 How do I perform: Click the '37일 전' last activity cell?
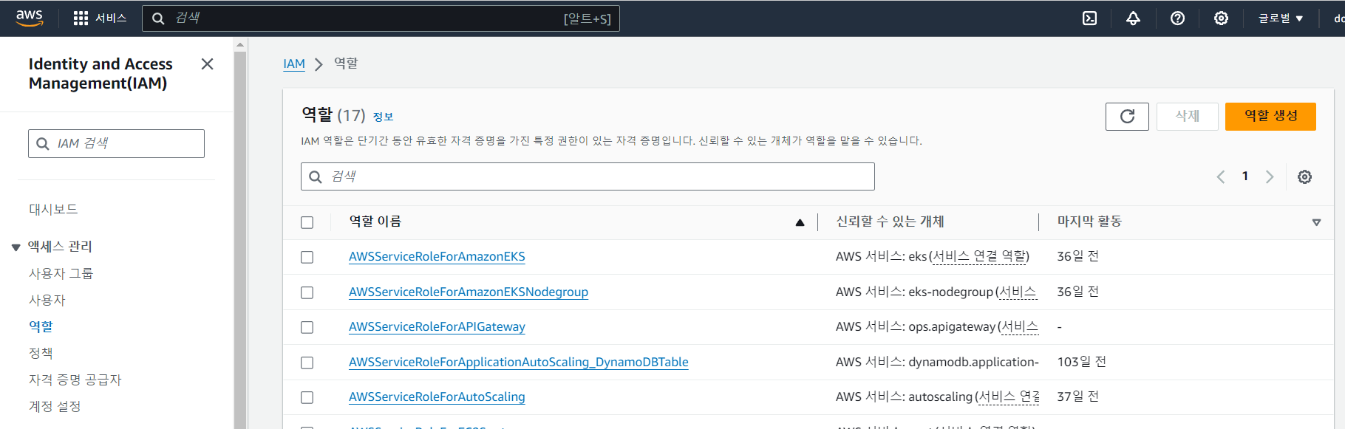click(x=1077, y=397)
